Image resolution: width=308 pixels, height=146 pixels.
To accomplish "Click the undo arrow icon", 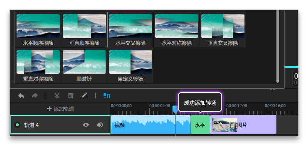I will click(21, 96).
